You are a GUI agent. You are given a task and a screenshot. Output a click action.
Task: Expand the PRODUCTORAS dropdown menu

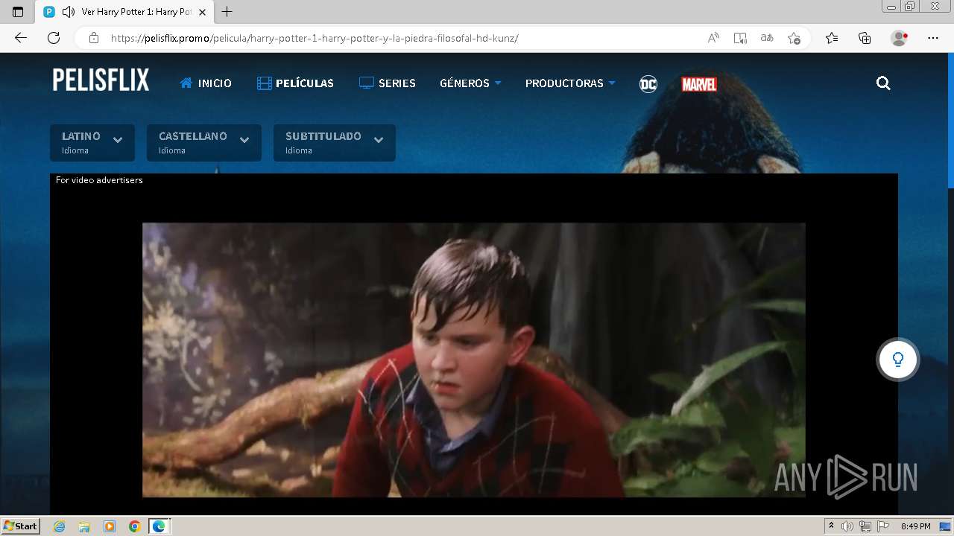tap(570, 83)
